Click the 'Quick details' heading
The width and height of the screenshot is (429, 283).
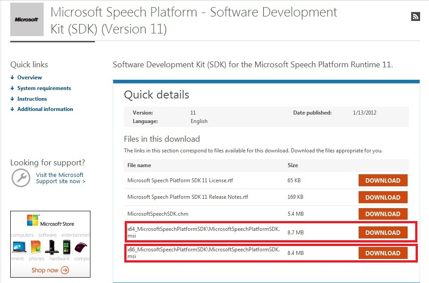(x=156, y=94)
